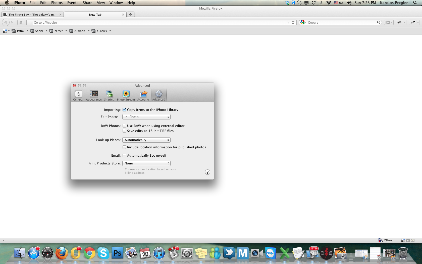Viewport: 422px width, 264px height.
Task: Open the General preferences pane
Action: coord(78,96)
